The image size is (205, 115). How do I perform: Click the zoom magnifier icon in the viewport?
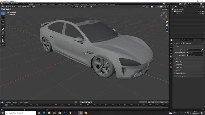pyautogui.click(x=167, y=22)
